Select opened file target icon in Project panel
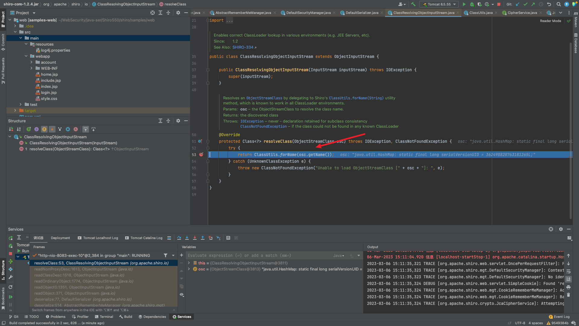 coord(153,13)
